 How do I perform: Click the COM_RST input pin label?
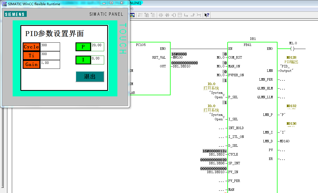(x=235, y=58)
